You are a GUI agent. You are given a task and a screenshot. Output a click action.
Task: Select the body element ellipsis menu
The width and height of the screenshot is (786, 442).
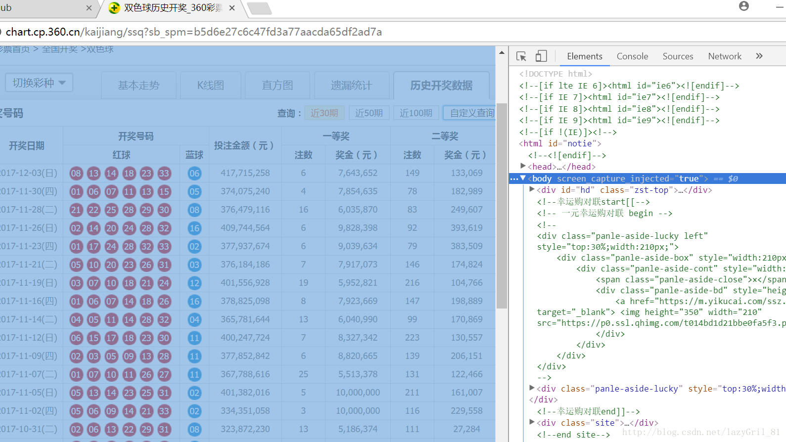[x=514, y=178]
